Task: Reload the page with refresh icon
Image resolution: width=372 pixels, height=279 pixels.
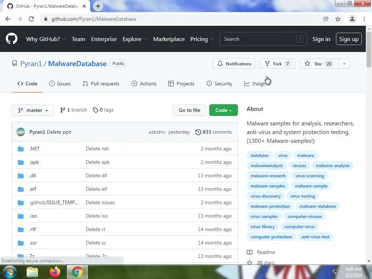Action: 31,19
